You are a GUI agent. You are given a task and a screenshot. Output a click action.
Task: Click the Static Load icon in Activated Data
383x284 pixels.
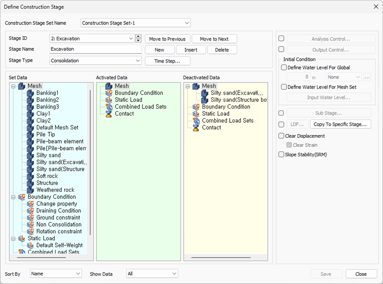tap(109, 100)
